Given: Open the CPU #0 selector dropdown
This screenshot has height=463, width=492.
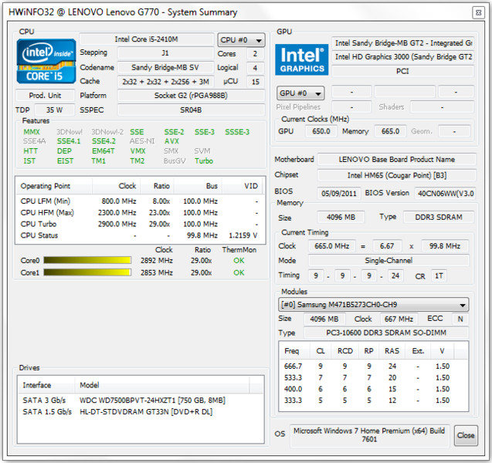Looking at the screenshot, I should [x=241, y=40].
